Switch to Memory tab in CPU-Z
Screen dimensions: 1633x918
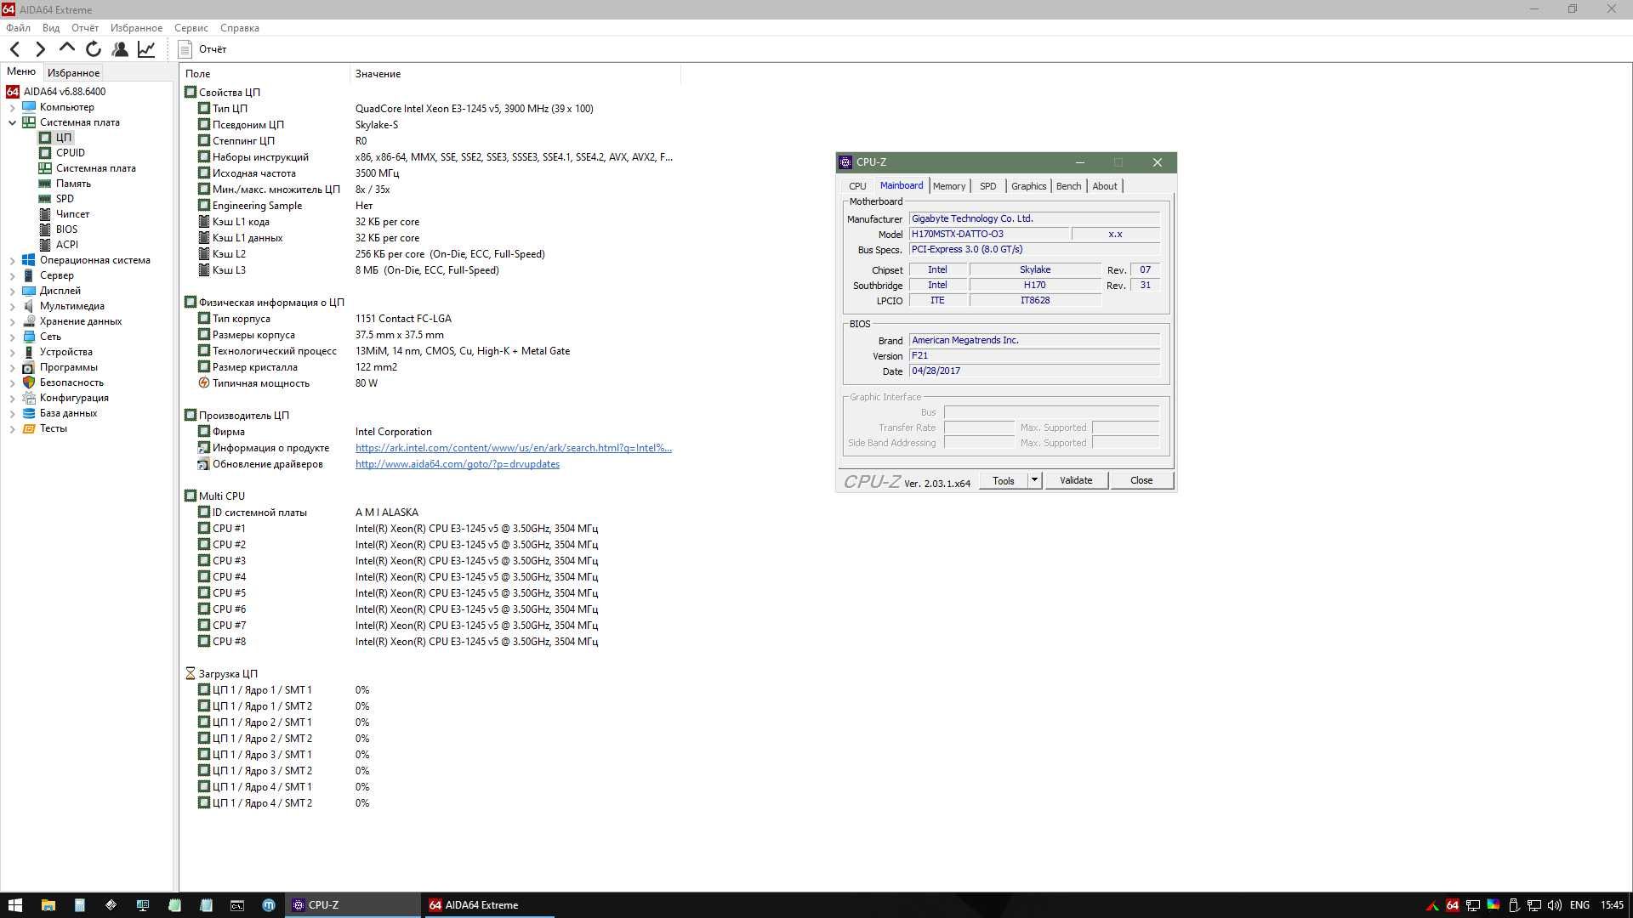[949, 186]
